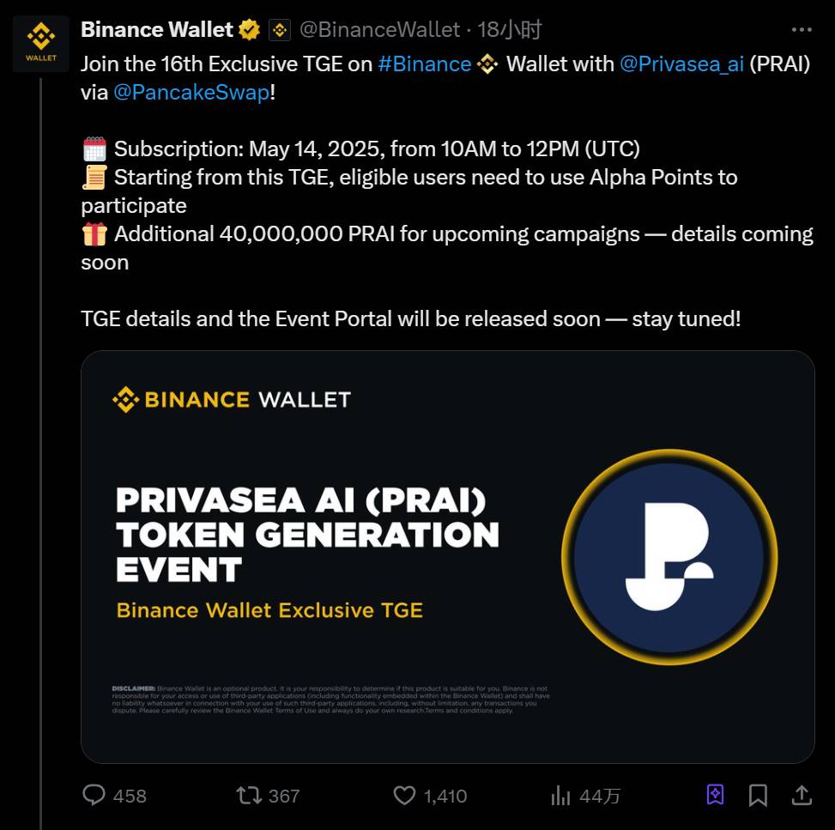Like the tweet with the heart icon
The image size is (835, 830).
click(x=404, y=796)
